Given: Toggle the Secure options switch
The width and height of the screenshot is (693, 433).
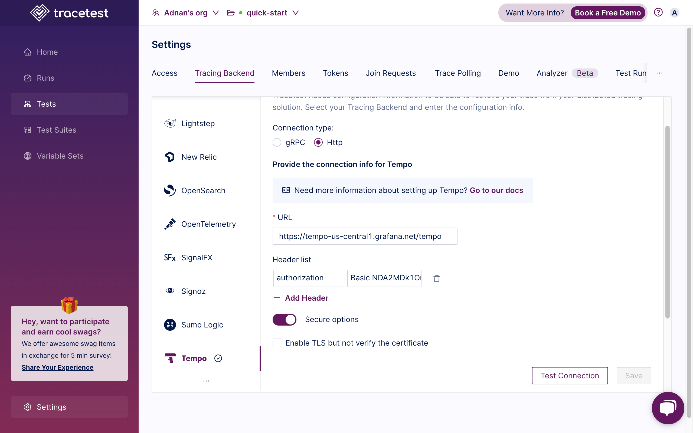Looking at the screenshot, I should point(284,320).
